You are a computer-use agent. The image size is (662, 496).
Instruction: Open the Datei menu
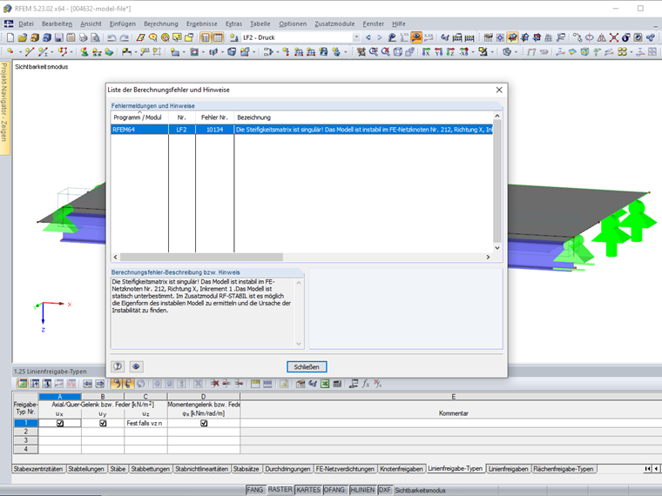pyautogui.click(x=26, y=24)
